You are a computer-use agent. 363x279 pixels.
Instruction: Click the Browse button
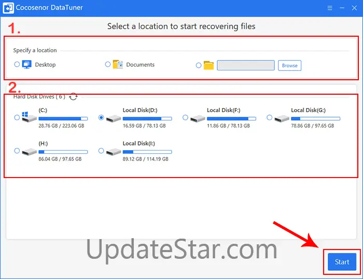click(x=289, y=65)
